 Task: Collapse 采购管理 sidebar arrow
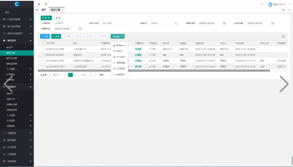(31, 87)
